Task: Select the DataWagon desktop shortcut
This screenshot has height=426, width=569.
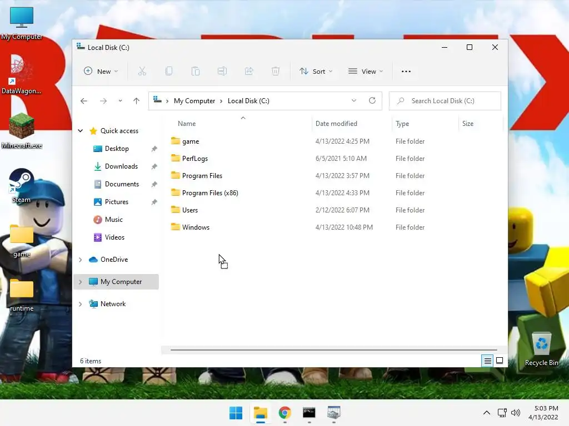Action: pyautogui.click(x=22, y=75)
